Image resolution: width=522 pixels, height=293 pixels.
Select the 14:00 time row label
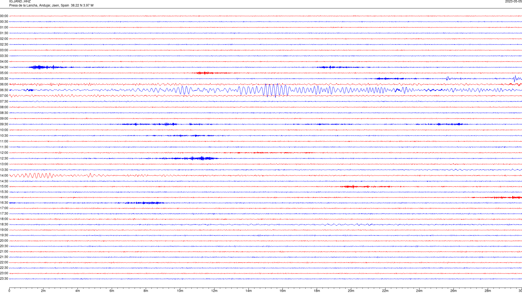pos(4,176)
